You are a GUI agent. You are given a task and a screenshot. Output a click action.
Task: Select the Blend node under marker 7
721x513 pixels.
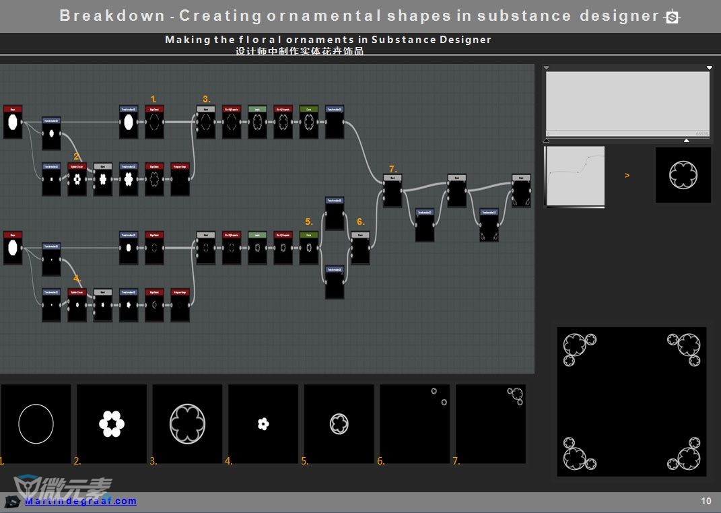pyautogui.click(x=392, y=191)
